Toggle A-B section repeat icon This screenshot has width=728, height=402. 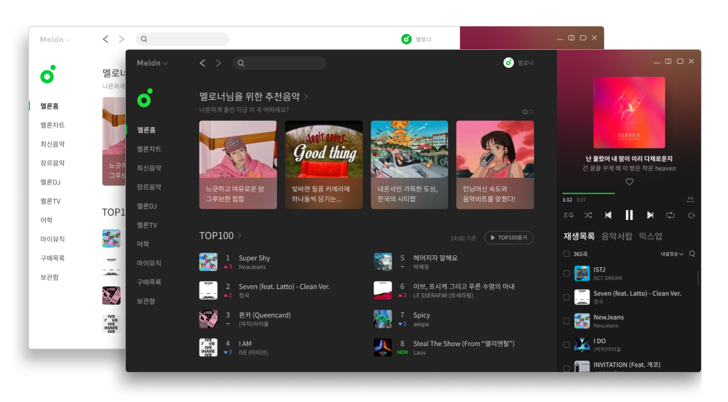690,199
